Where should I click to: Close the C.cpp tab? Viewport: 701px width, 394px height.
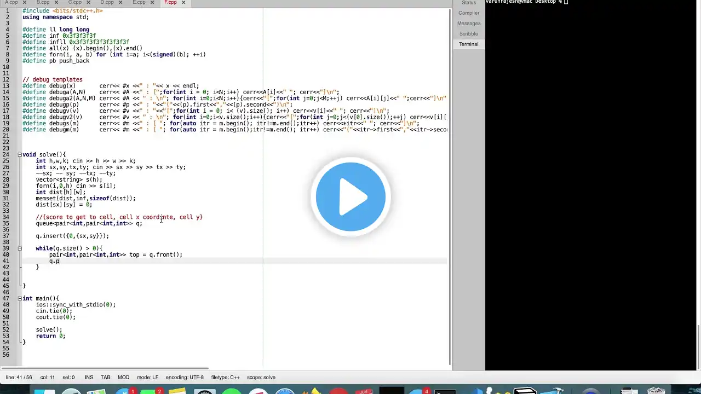coord(88,2)
